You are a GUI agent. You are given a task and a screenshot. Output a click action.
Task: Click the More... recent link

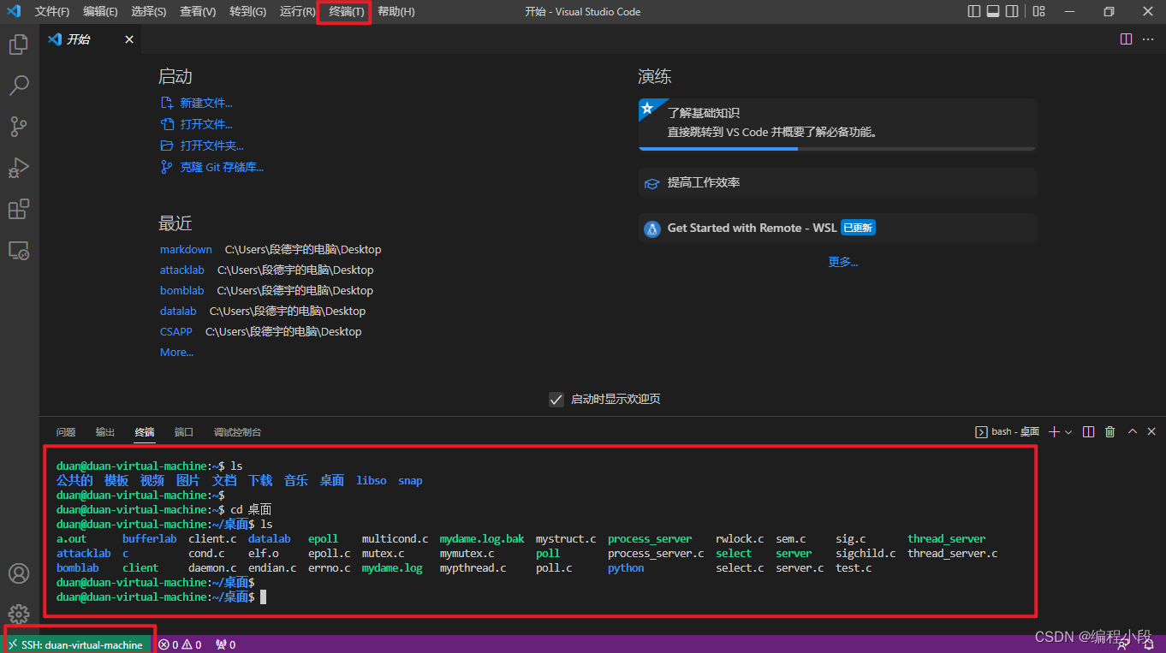pyautogui.click(x=176, y=352)
